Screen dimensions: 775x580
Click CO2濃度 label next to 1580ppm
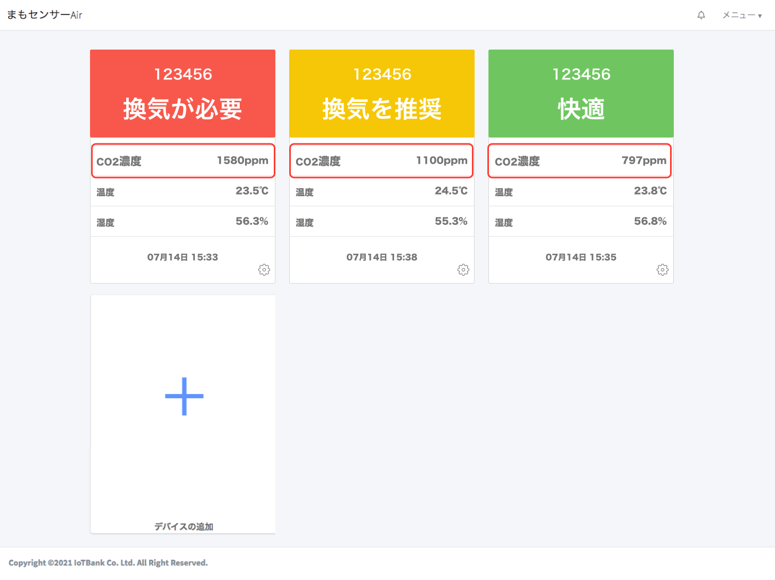click(x=119, y=162)
